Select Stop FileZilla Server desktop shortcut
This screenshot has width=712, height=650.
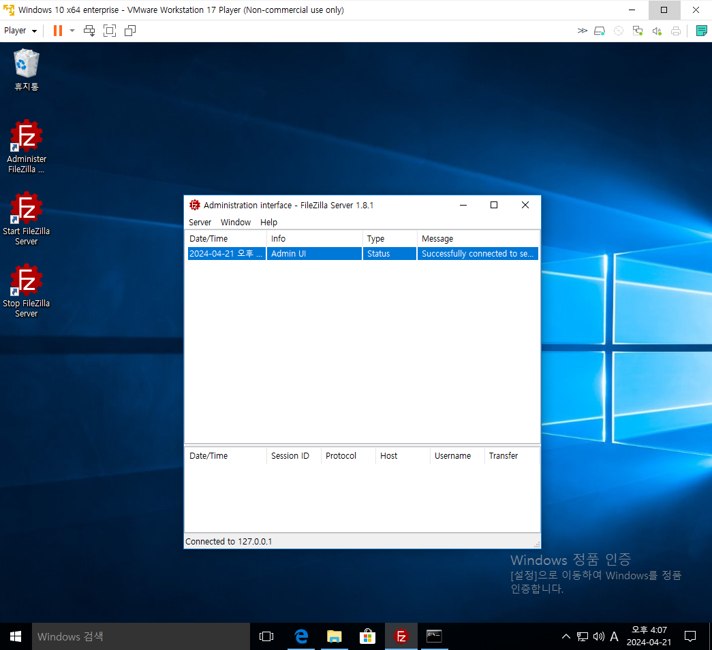pyautogui.click(x=27, y=291)
